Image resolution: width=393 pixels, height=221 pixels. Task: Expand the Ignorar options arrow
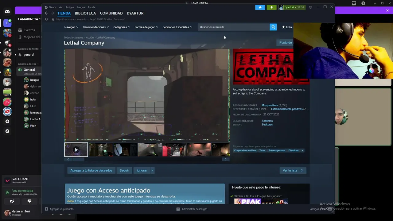tap(152, 170)
